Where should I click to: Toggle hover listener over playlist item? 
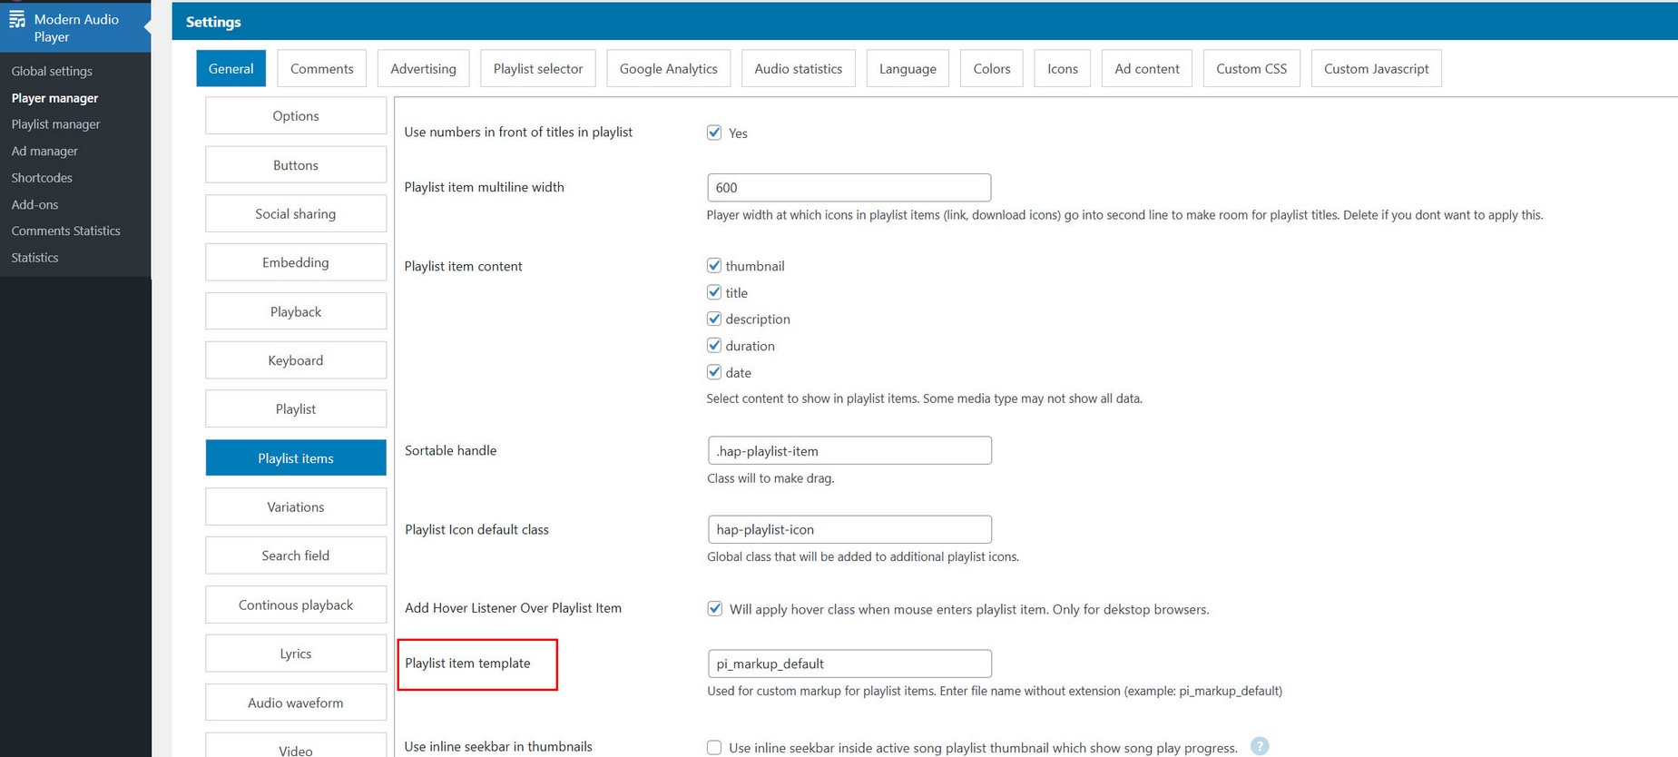pos(715,609)
